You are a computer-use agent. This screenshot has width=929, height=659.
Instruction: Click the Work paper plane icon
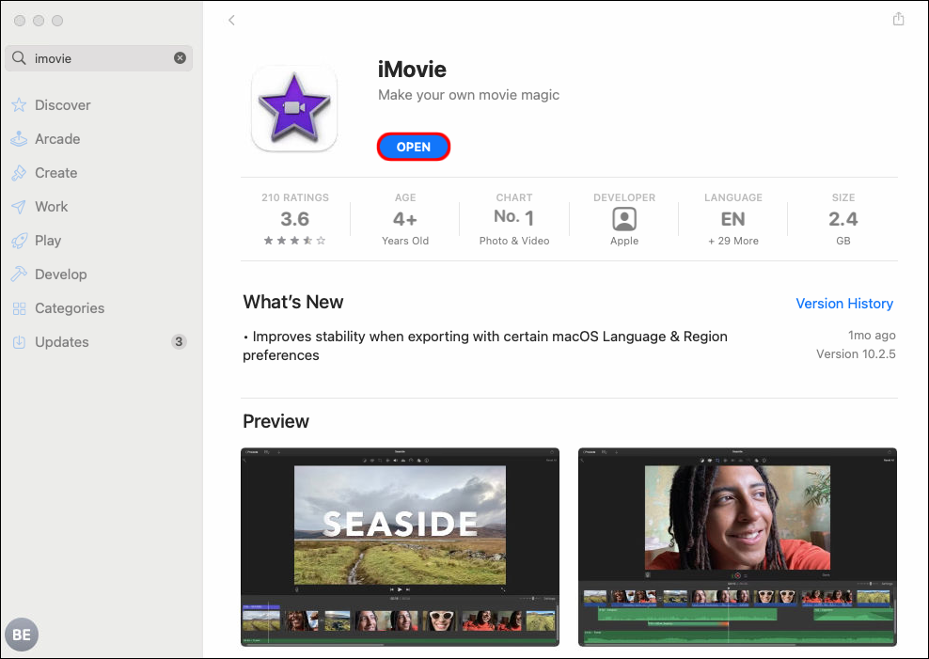click(19, 207)
